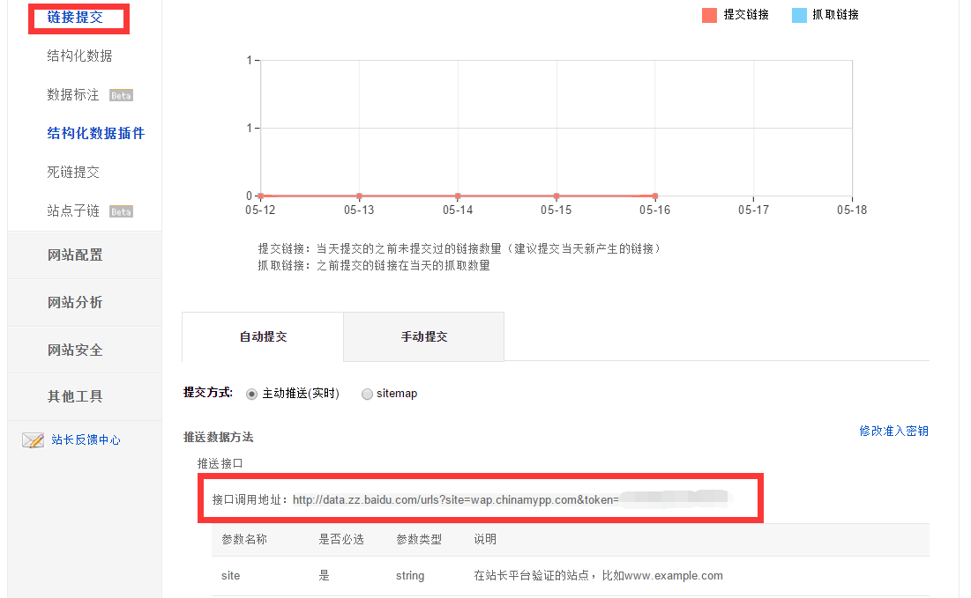Click the Beta badge beside 站点子链
Image resolution: width=971 pixels, height=598 pixels.
click(121, 211)
